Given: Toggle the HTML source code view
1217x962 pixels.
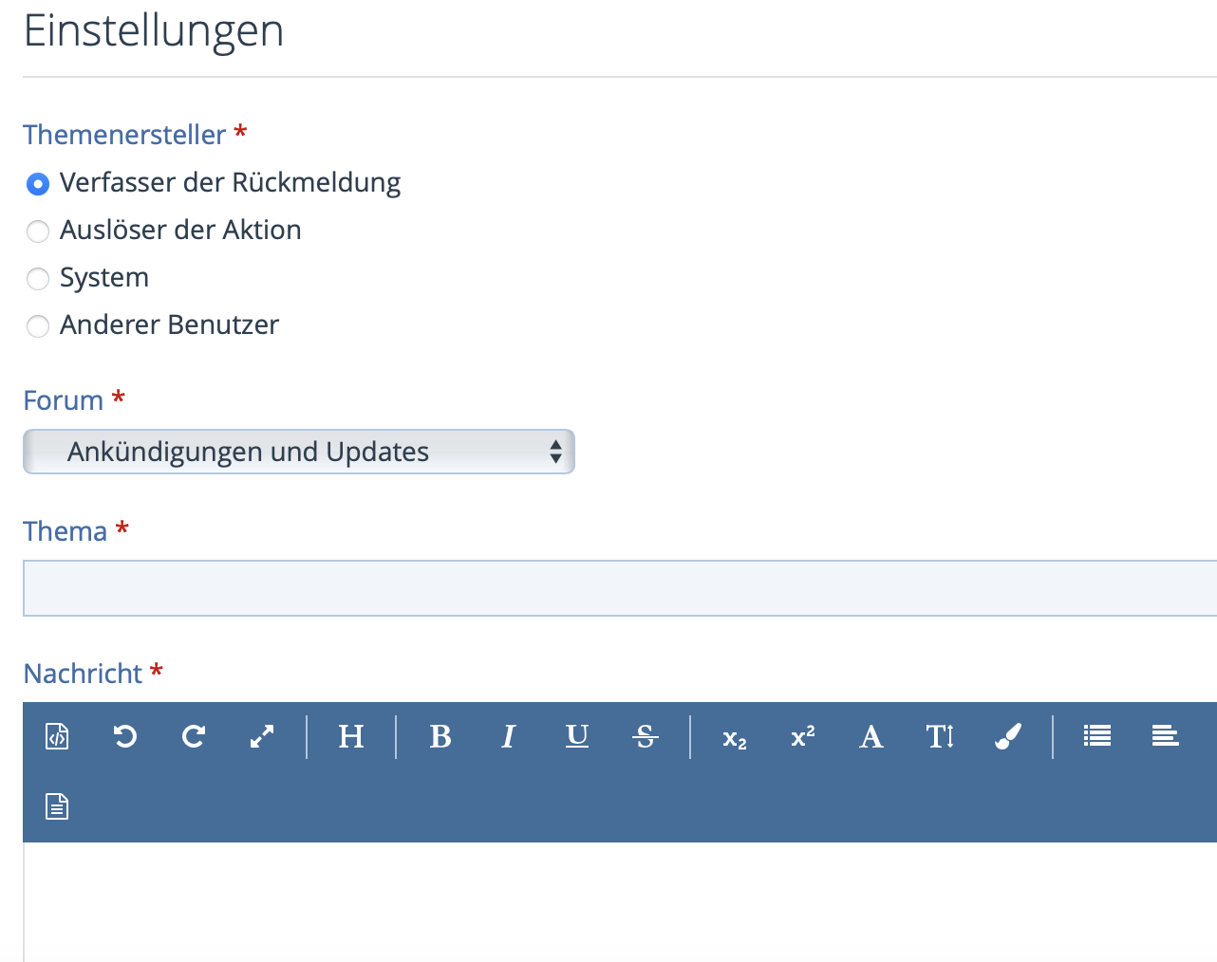Looking at the screenshot, I should point(57,736).
